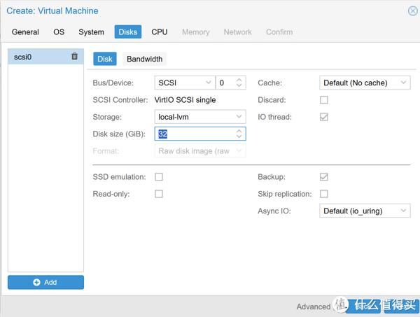The width and height of the screenshot is (420, 317).
Task: Select the scsi0 disk entry
Action: point(35,57)
